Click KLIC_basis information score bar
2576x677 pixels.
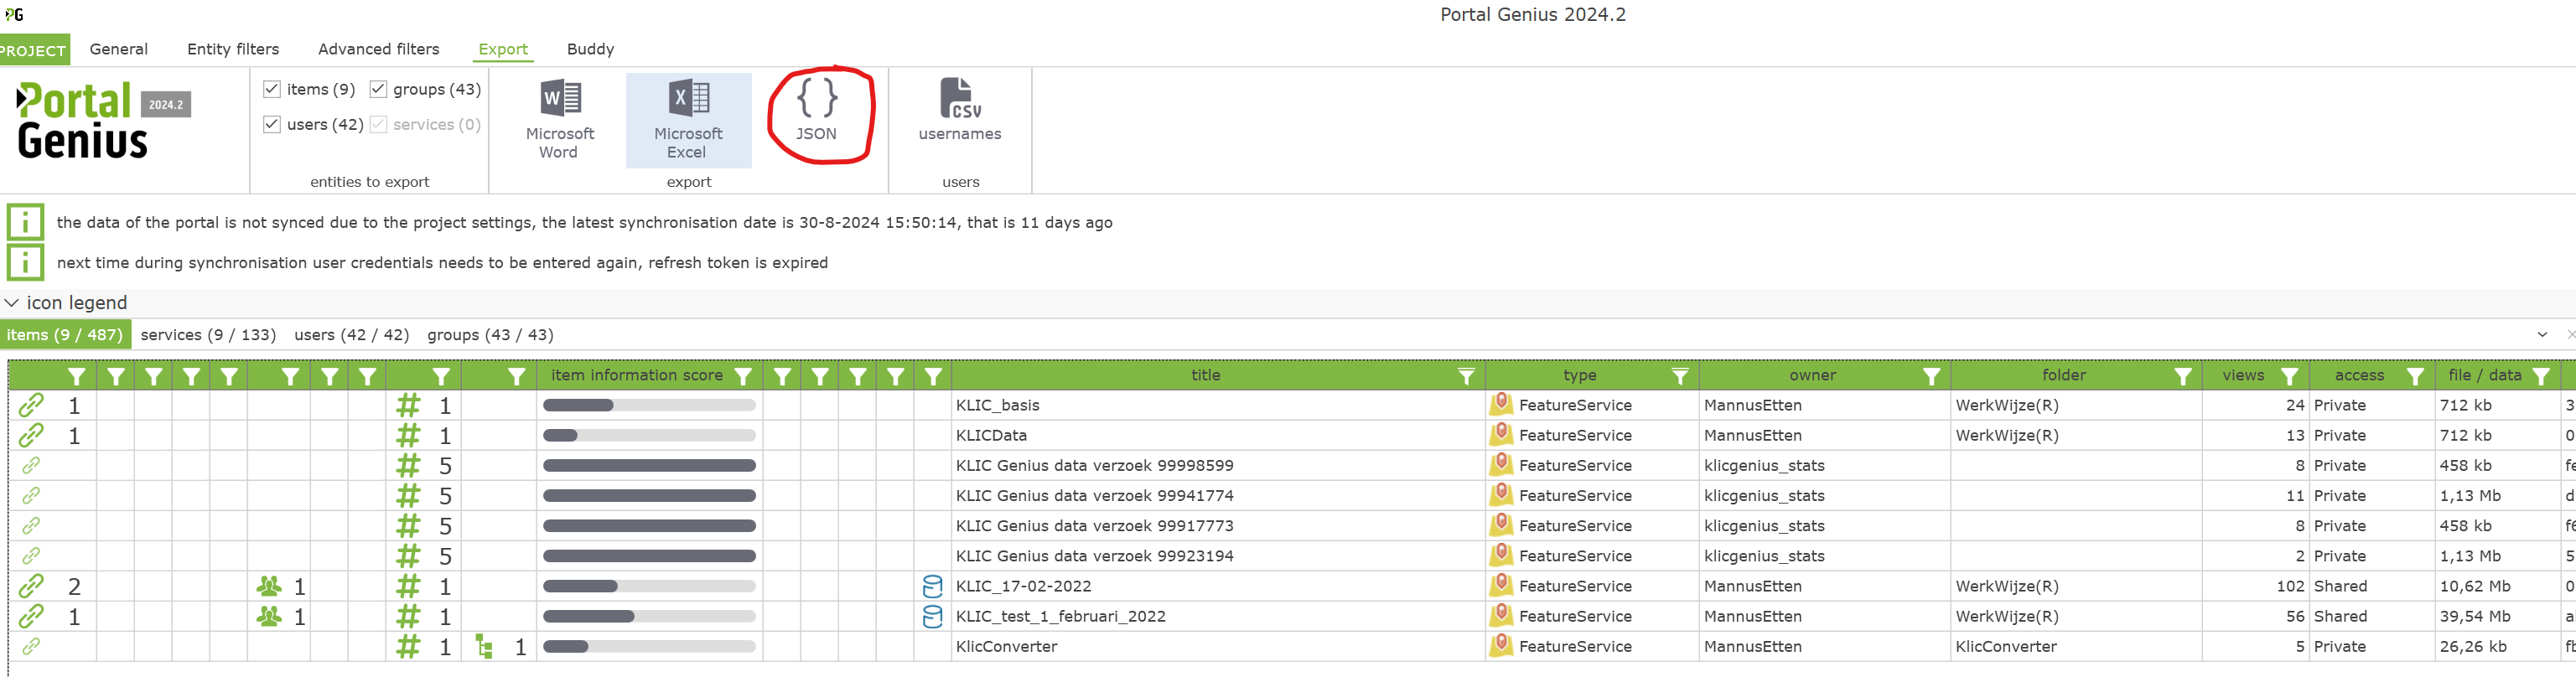[x=649, y=405]
